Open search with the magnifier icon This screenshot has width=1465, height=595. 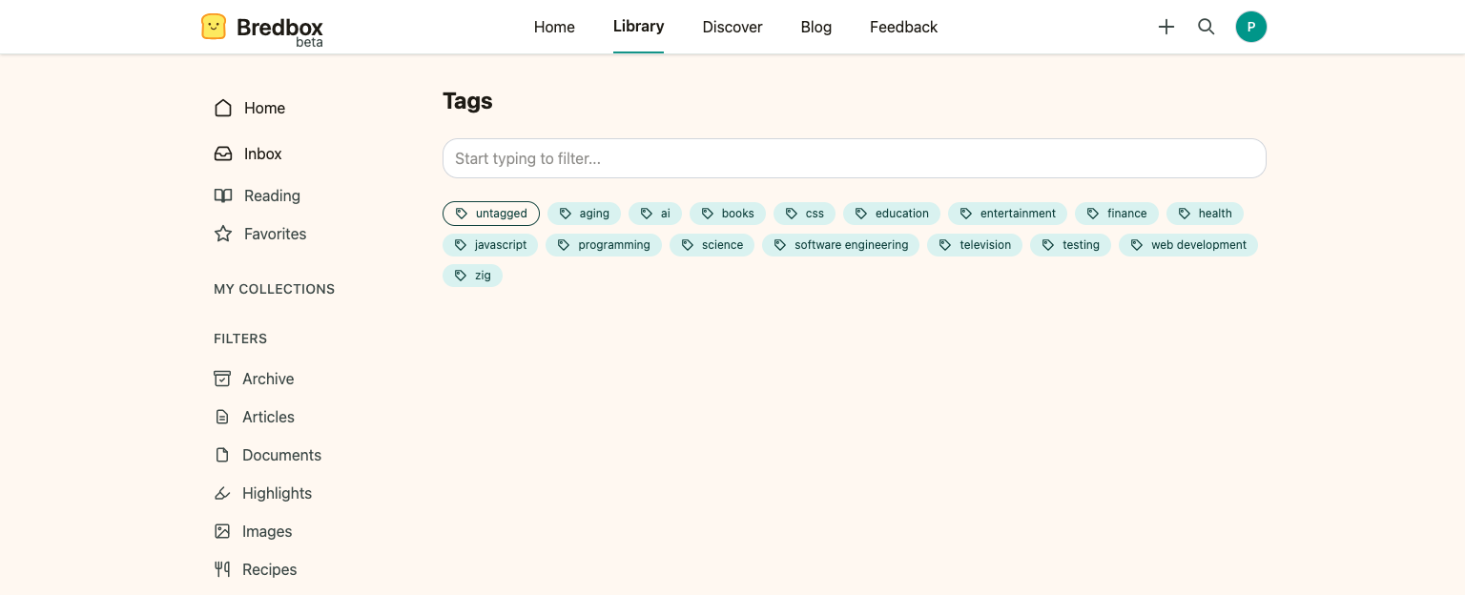point(1207,27)
